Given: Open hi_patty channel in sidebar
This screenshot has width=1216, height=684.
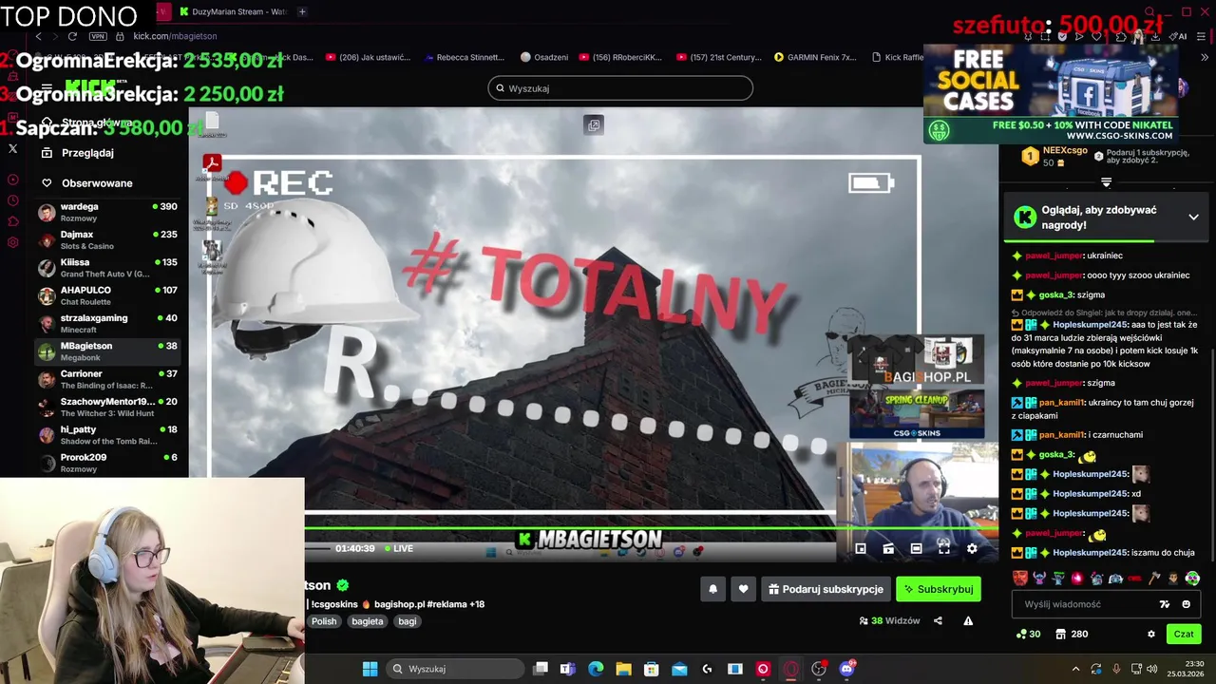Looking at the screenshot, I should 108,434.
